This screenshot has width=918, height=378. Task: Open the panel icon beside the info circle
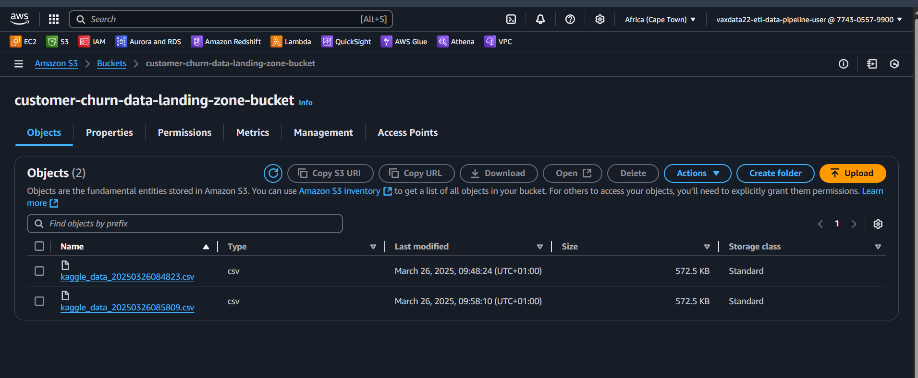pos(872,64)
